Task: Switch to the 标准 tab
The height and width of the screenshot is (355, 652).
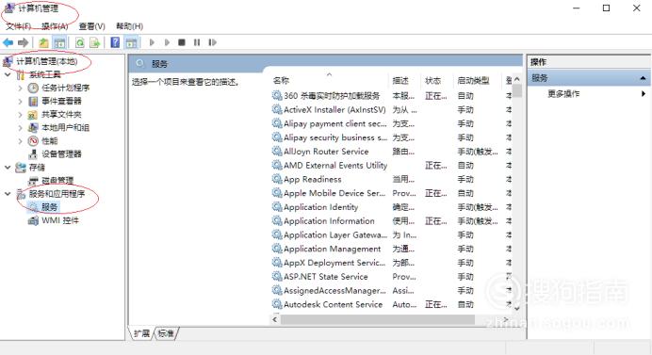Action: point(166,333)
